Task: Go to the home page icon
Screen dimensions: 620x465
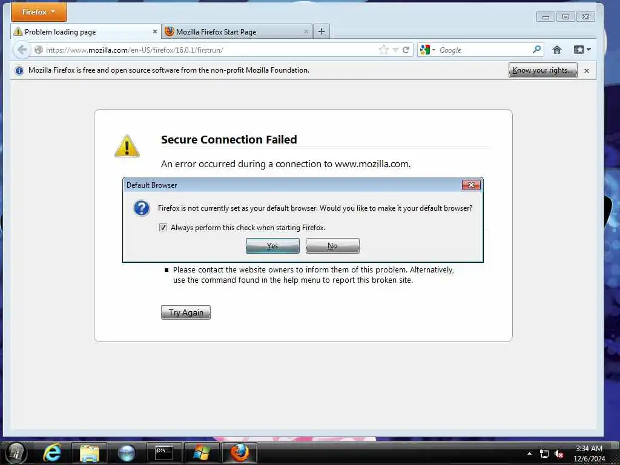Action: [557, 50]
